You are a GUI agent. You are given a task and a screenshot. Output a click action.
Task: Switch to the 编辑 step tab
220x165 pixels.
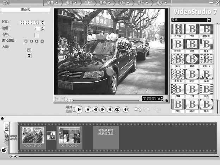(70, 3)
